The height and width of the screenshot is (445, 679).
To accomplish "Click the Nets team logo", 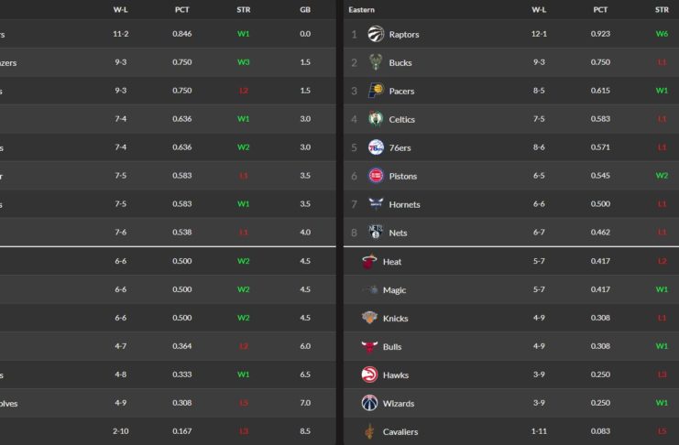I will (375, 233).
